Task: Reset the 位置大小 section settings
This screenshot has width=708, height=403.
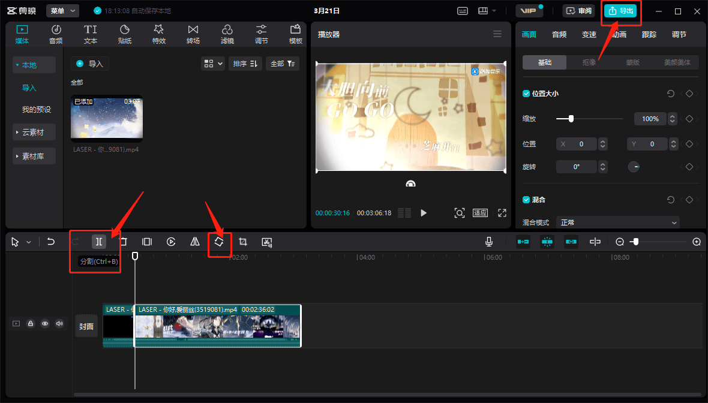Action: coord(671,94)
